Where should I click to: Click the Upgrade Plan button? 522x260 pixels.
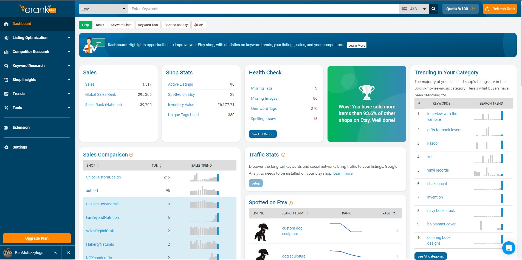(x=37, y=238)
